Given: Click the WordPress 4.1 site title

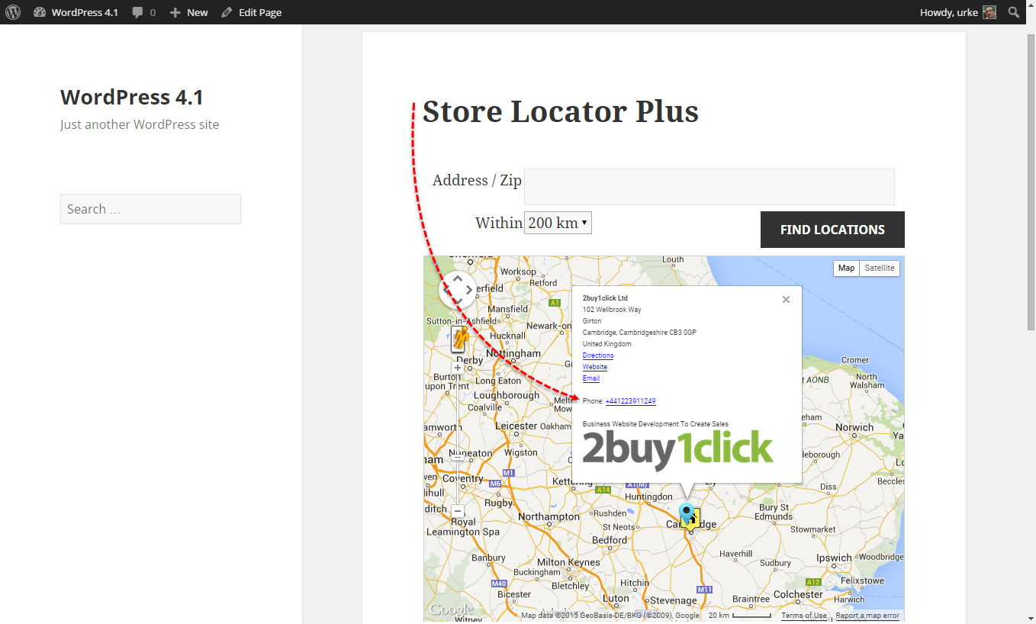Looking at the screenshot, I should point(132,97).
